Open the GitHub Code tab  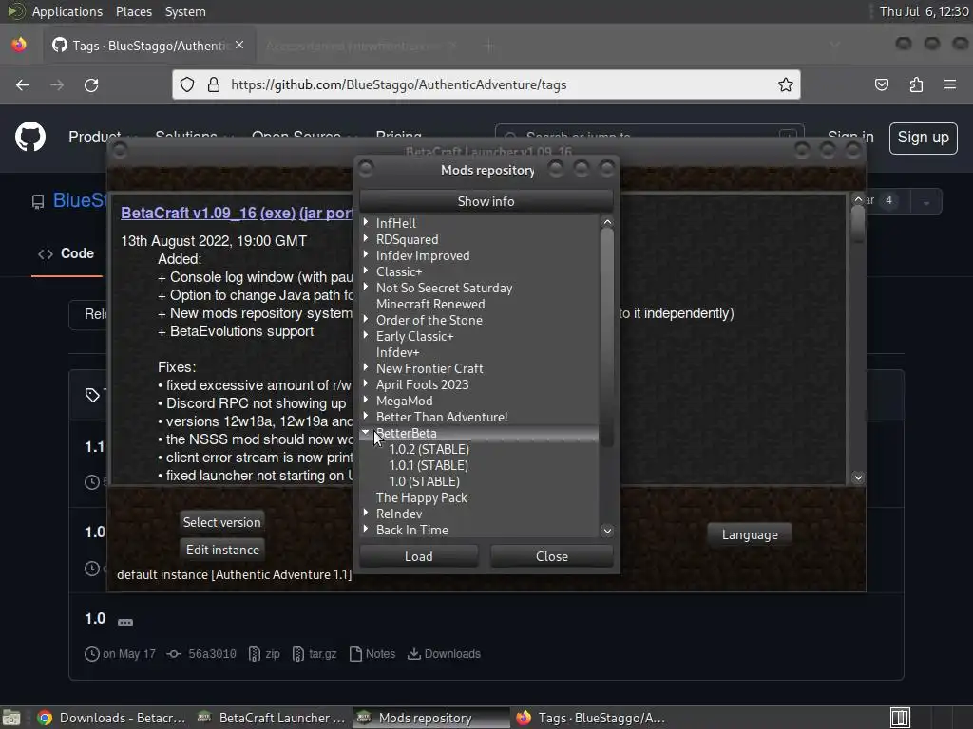pyautogui.click(x=67, y=253)
